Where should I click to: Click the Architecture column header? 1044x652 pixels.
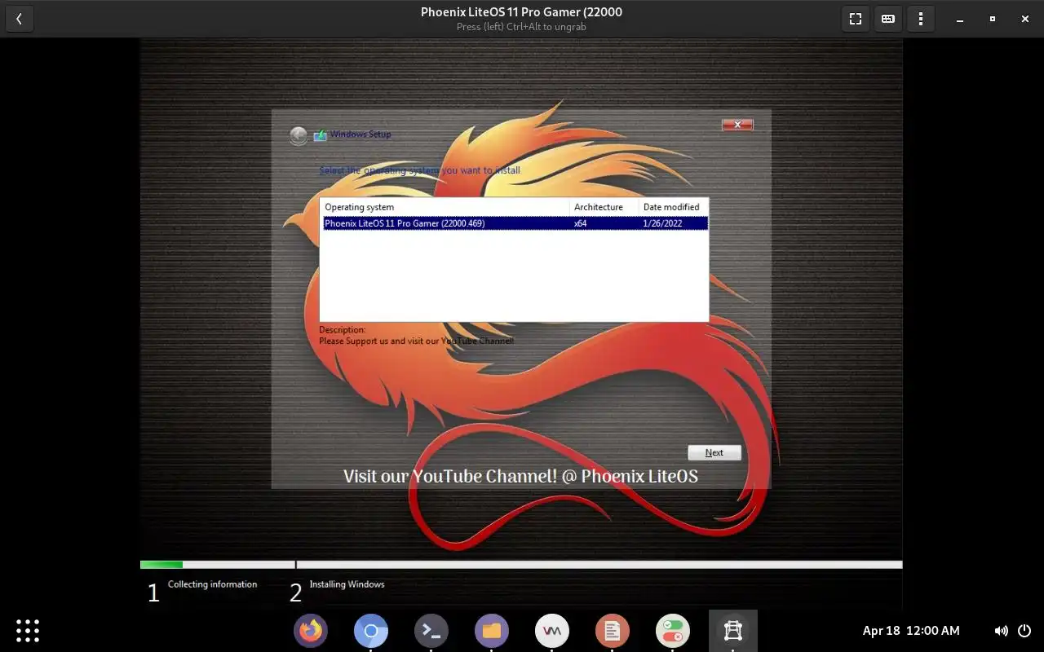(x=604, y=207)
